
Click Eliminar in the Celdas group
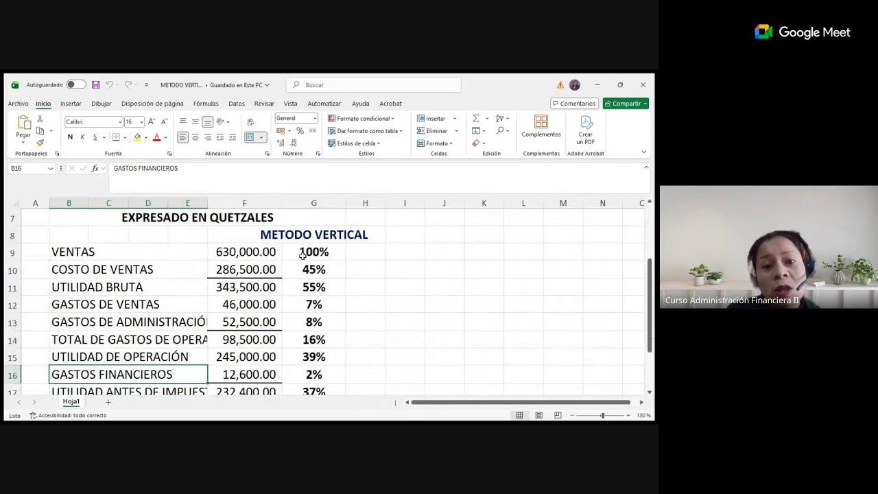tap(433, 131)
